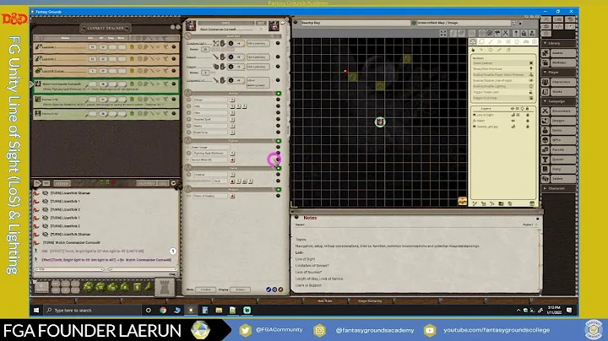Click the Notes window scrollbar
608x341 pixels.
pyautogui.click(x=539, y=259)
